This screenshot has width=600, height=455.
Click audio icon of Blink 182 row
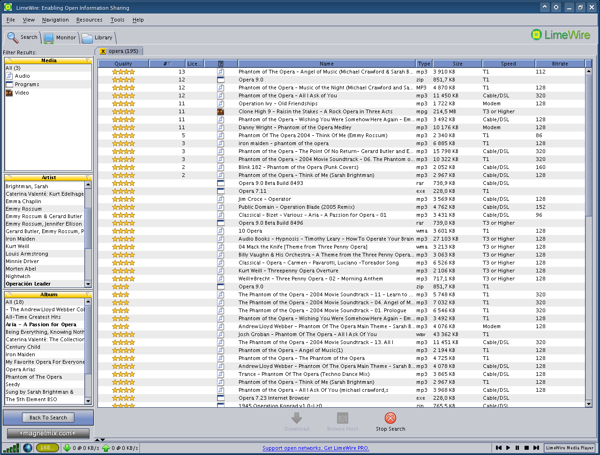tap(221, 167)
